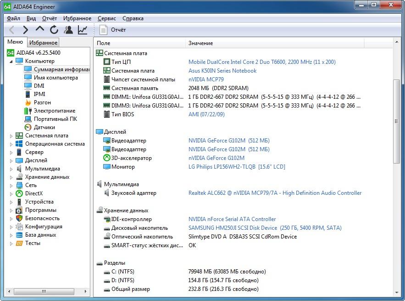Viewport: 405px width, 301px height.
Task: Click the tree panel scroll-right arrow
Action: click(x=85, y=291)
